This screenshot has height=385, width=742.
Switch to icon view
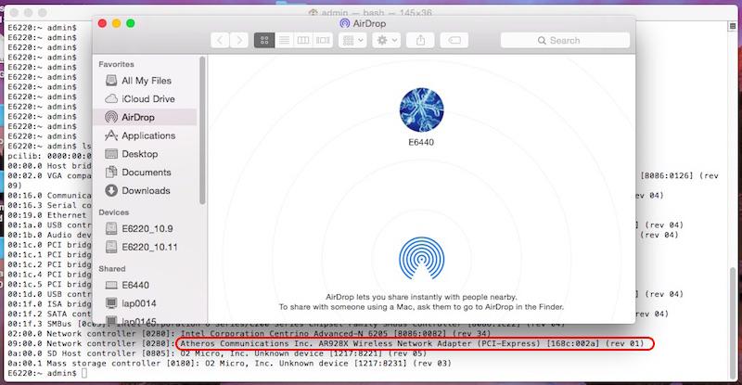265,41
